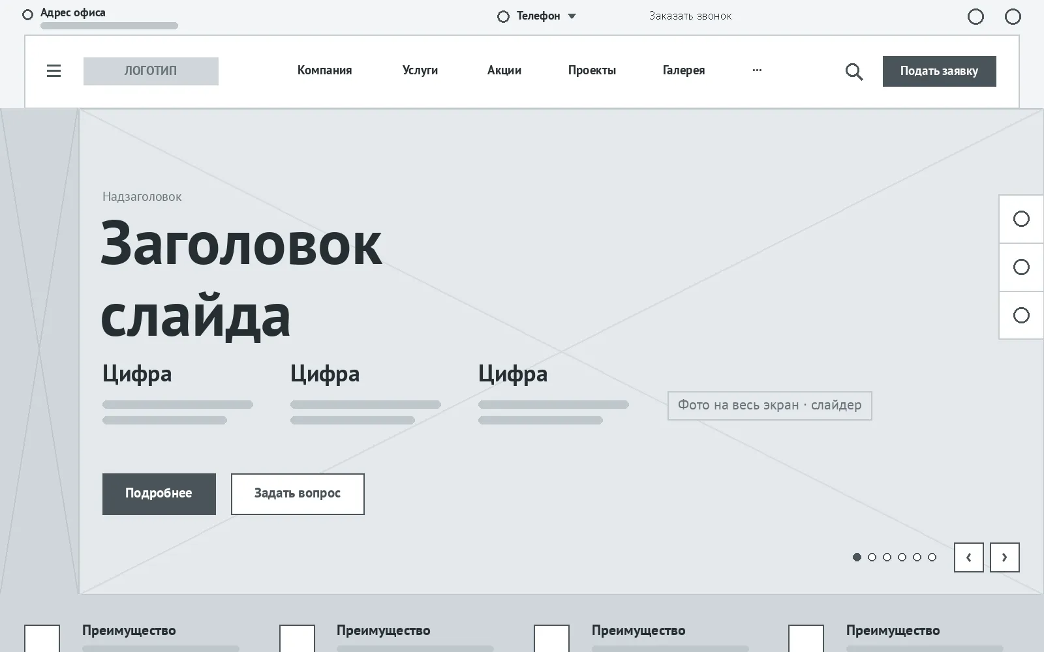Click the last round icon in top-right corner
The width and height of the screenshot is (1044, 652).
point(1013,16)
